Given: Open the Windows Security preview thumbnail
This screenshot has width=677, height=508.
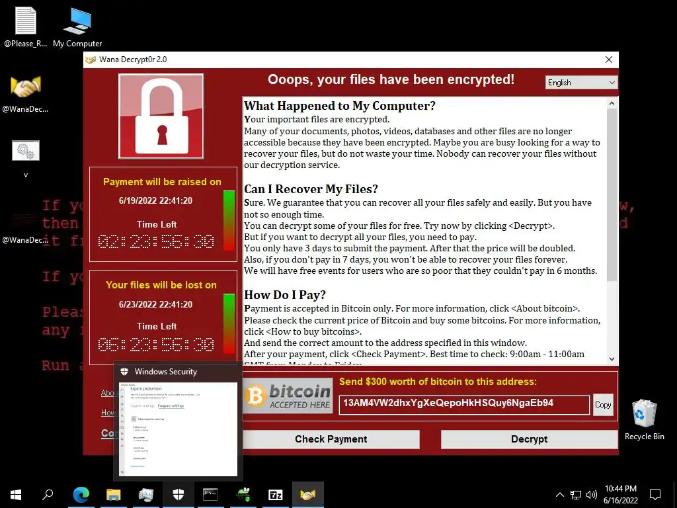Looking at the screenshot, I should click(x=178, y=429).
